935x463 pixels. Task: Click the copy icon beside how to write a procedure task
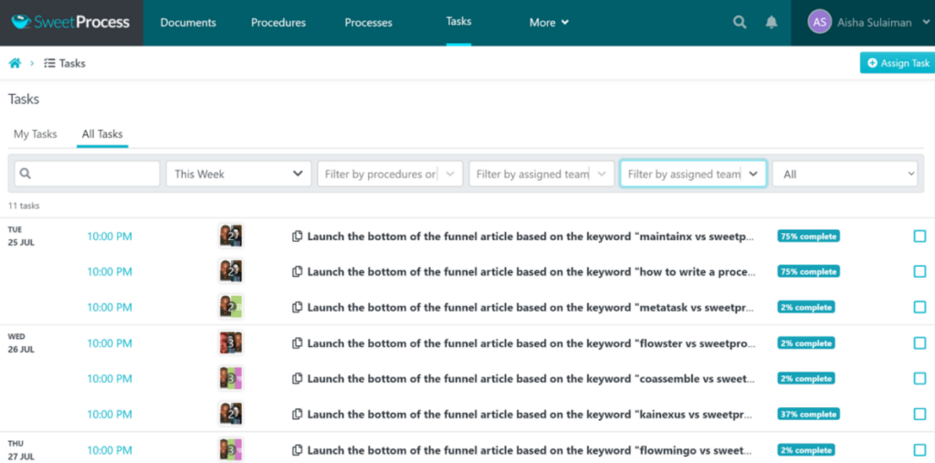pyautogui.click(x=297, y=271)
